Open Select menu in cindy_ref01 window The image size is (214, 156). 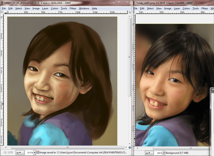pos(150,8)
